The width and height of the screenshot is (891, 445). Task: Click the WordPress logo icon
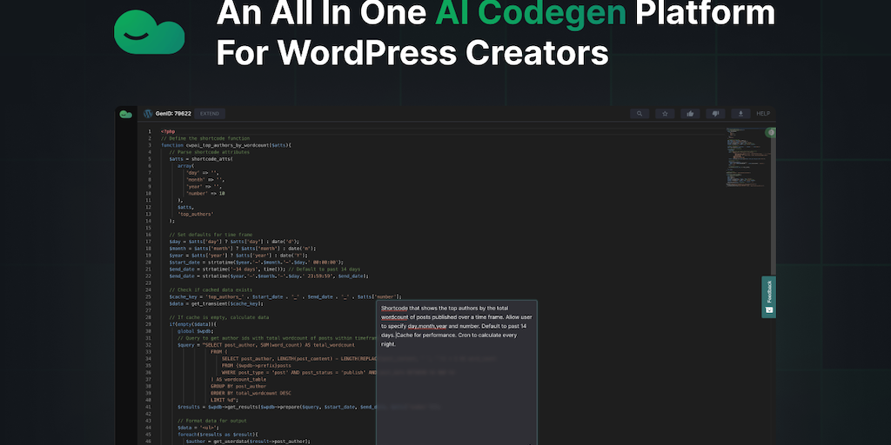(x=148, y=114)
